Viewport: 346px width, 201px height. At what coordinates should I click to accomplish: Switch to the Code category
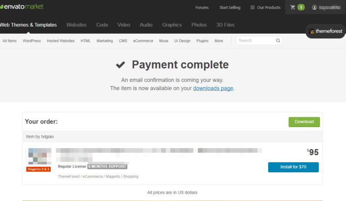pyautogui.click(x=102, y=25)
